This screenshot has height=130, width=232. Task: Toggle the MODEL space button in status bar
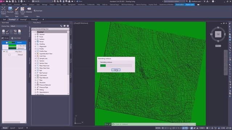click(158, 128)
